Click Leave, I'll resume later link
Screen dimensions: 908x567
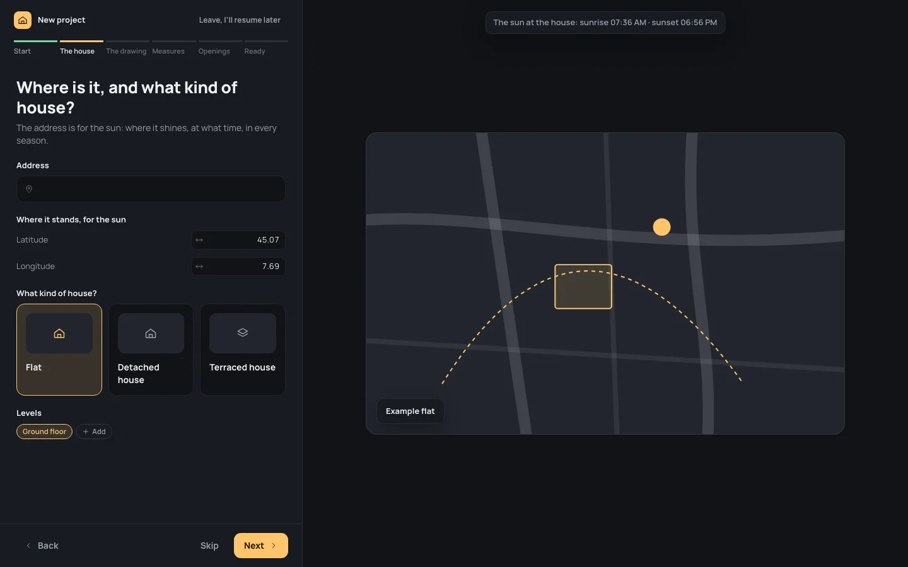point(240,20)
